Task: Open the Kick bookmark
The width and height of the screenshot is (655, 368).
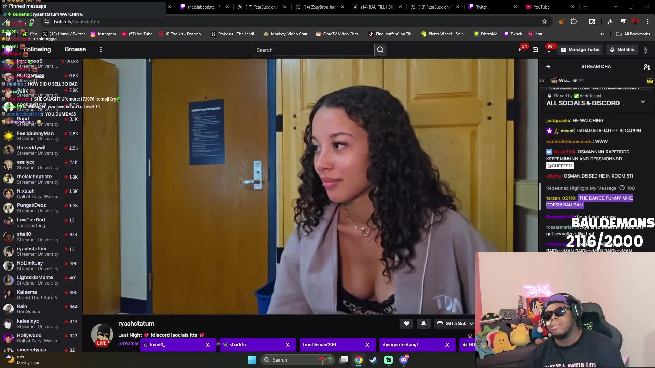Action: point(29,34)
